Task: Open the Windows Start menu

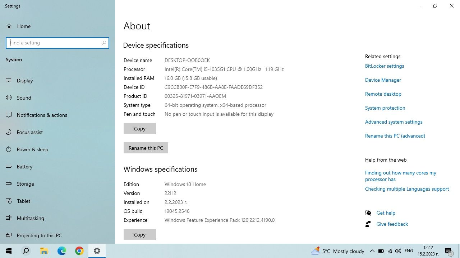Action: tap(9, 251)
